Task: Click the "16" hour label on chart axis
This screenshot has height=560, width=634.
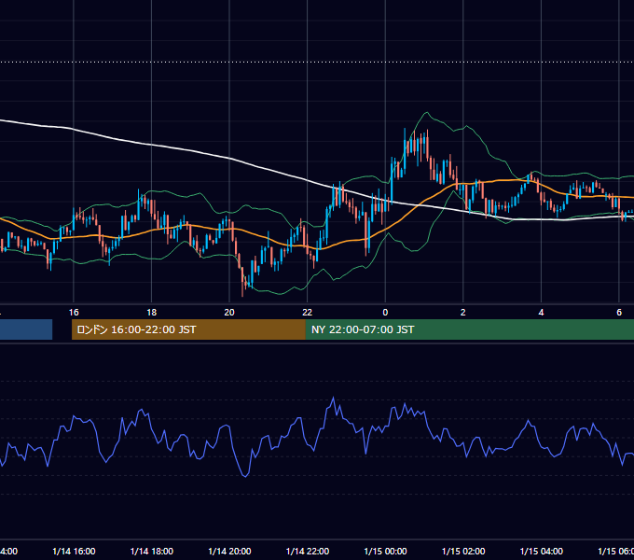Action: (74, 312)
